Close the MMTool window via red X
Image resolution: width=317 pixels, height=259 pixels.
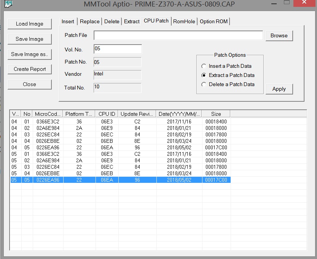click(x=304, y=3)
